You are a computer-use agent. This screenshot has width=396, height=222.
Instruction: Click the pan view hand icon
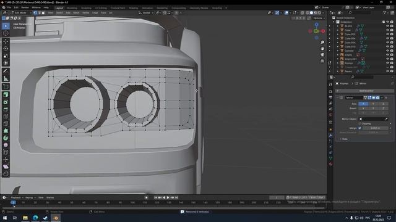point(322,49)
